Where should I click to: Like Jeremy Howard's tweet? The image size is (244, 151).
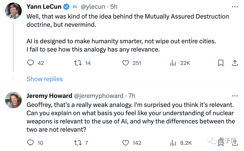[x=125, y=143]
